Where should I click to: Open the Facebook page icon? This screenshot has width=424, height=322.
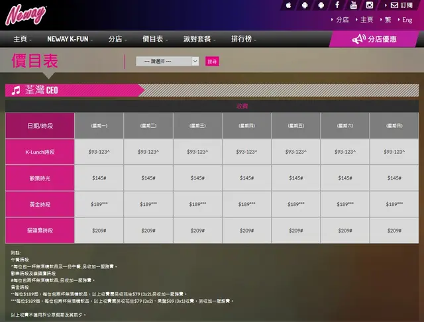point(337,5)
